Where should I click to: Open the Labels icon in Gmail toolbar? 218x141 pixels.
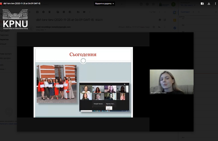[84, 12]
